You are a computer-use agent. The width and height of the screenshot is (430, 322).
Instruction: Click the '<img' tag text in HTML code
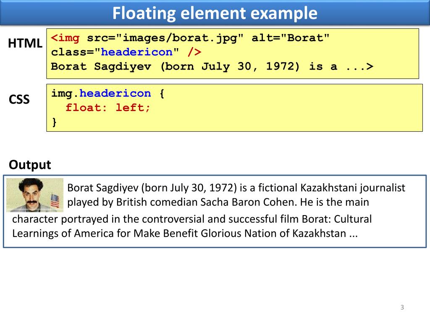click(x=65, y=38)
